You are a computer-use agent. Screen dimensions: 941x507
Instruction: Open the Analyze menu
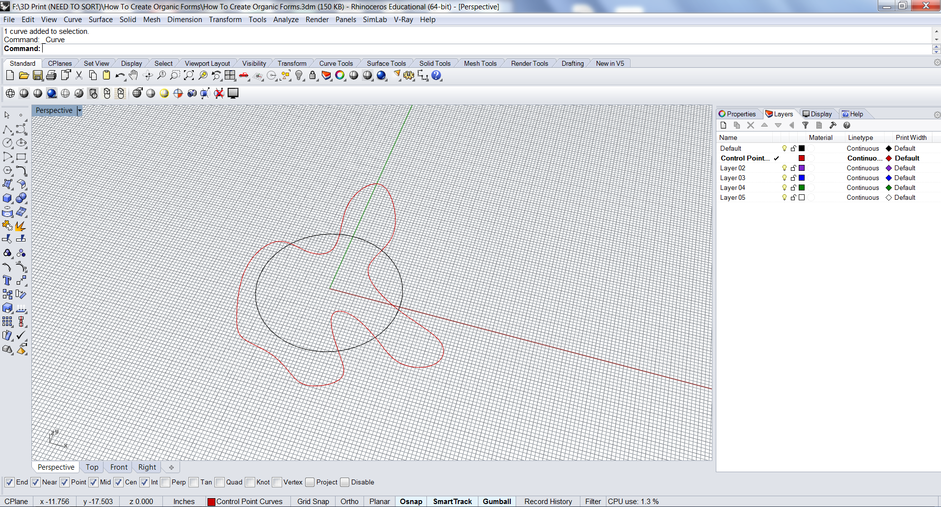click(286, 20)
